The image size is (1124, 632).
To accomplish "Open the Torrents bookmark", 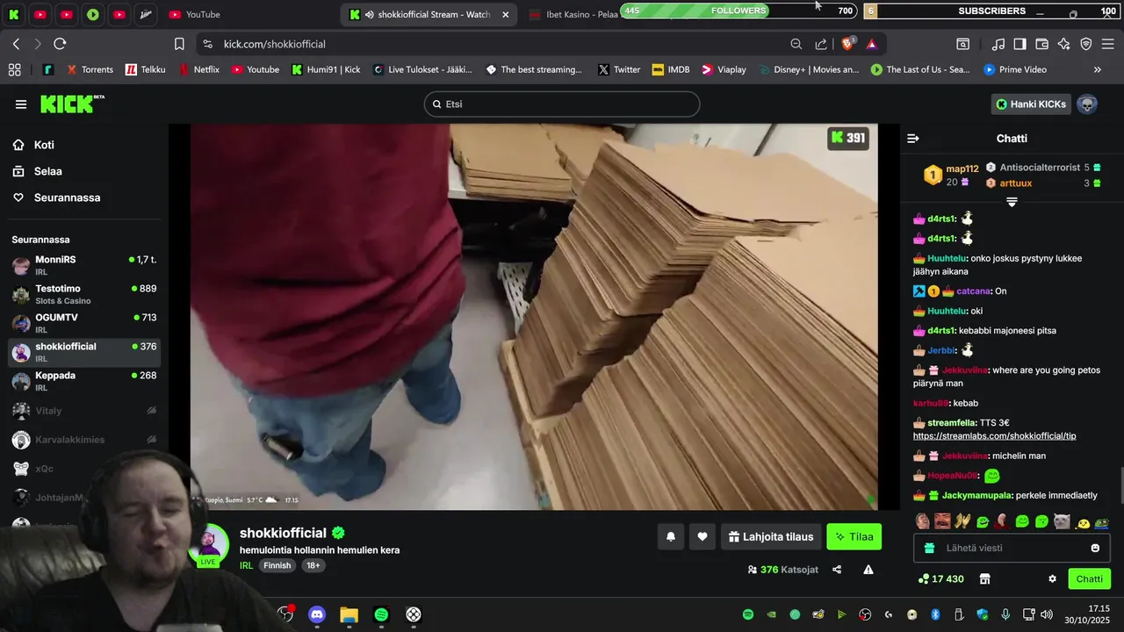I will coord(89,69).
